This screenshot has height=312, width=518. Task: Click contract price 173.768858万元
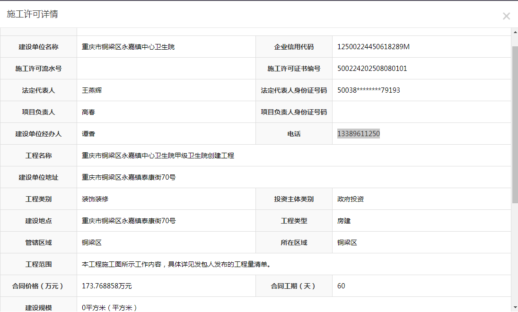(106, 286)
